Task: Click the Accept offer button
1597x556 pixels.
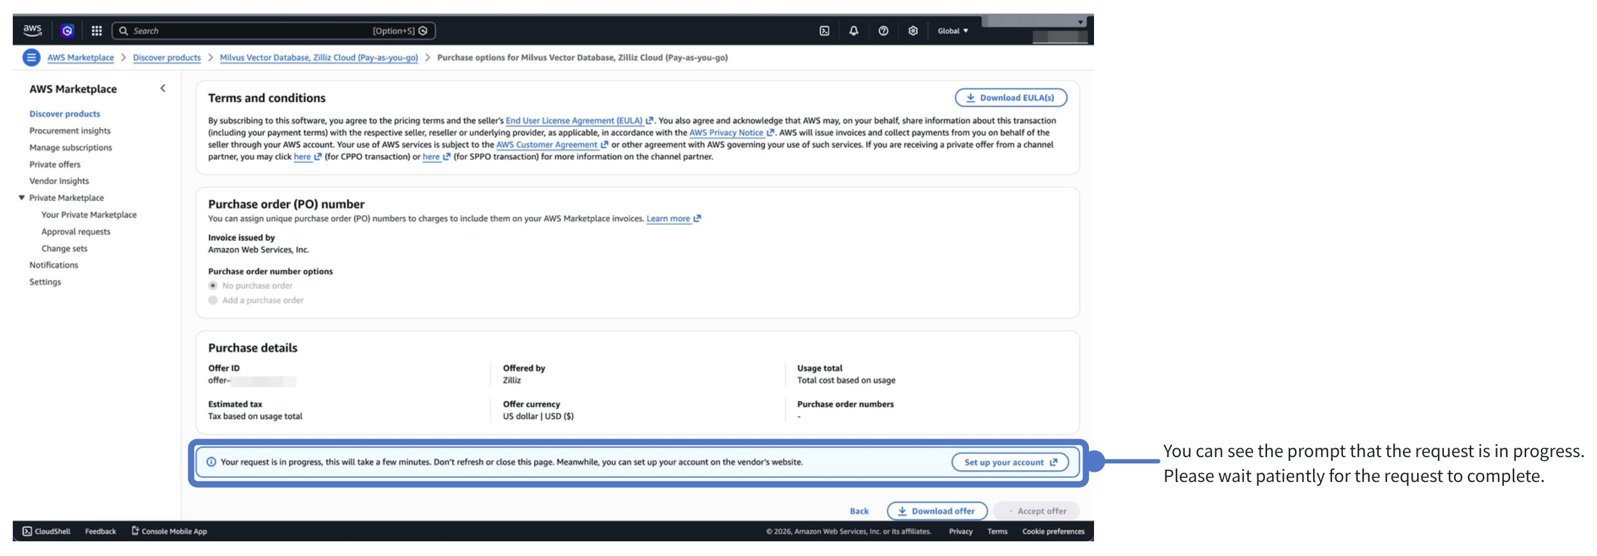Action: pos(1036,511)
